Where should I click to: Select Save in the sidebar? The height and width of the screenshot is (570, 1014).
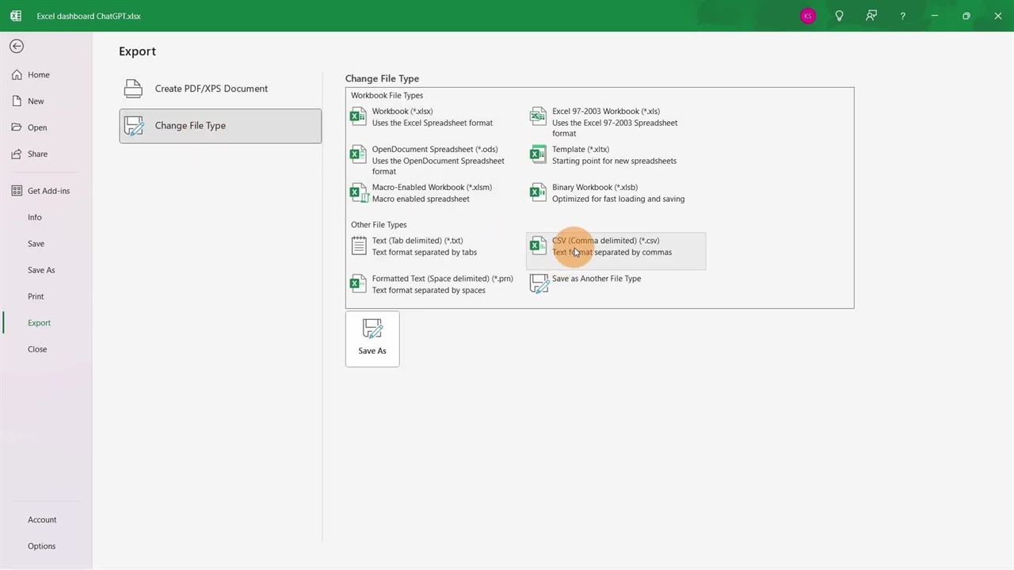pos(36,244)
